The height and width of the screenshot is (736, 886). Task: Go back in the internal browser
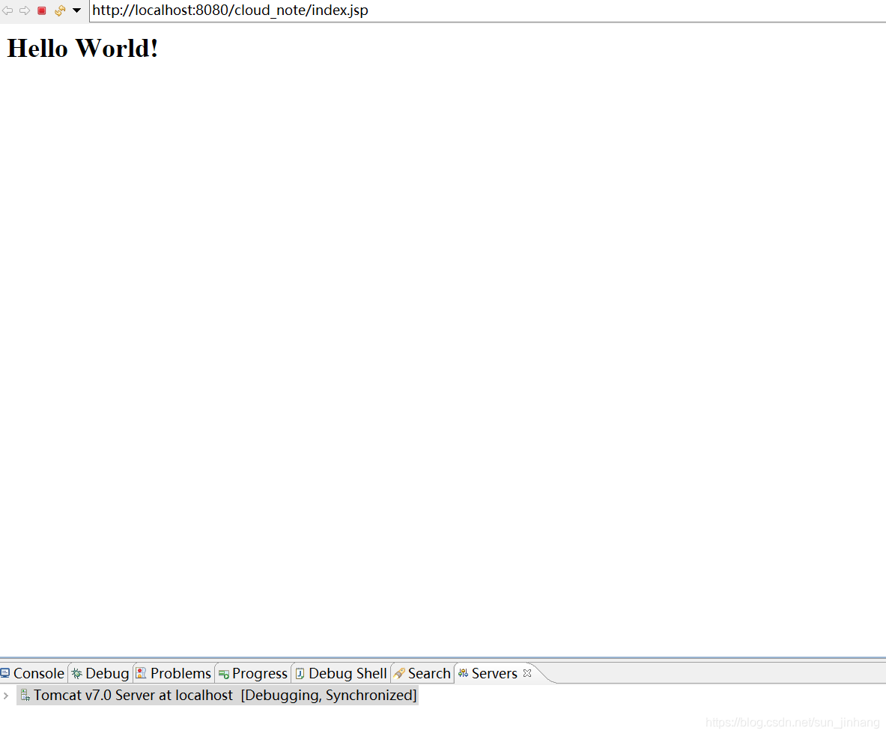click(x=7, y=10)
